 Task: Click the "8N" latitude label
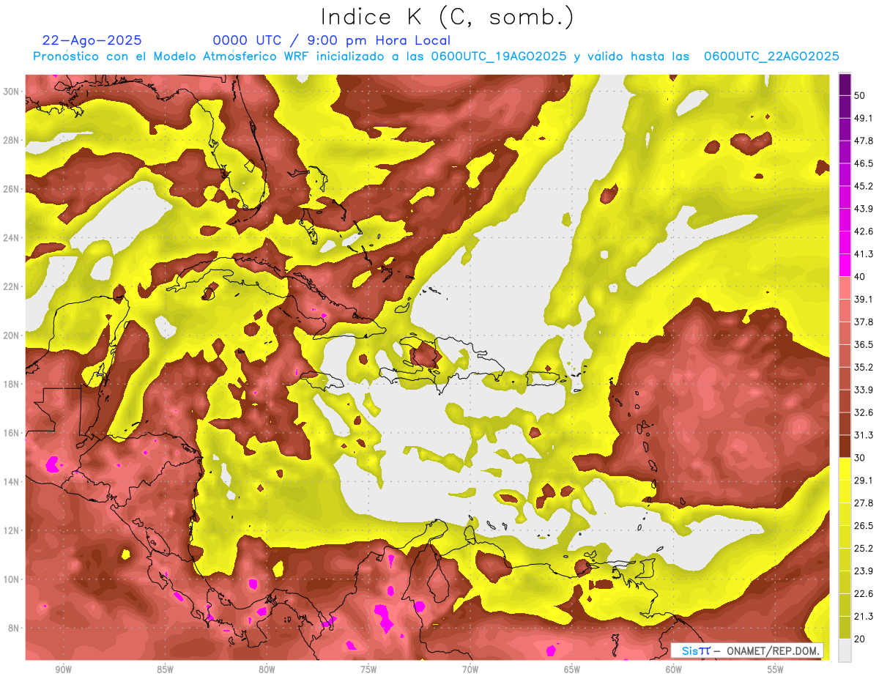tap(15, 628)
